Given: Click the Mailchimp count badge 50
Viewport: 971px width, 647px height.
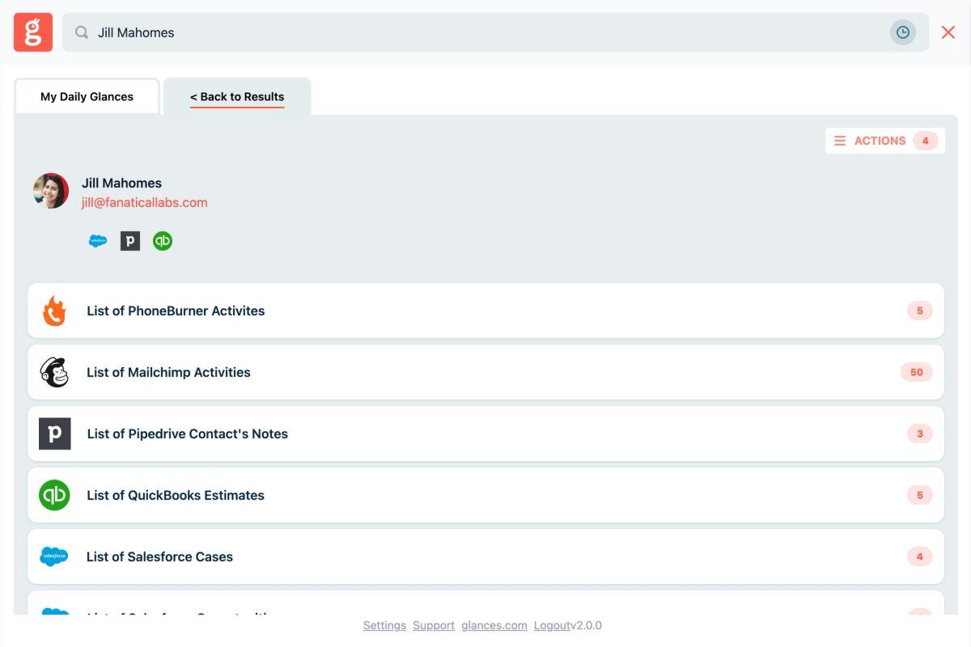Looking at the screenshot, I should (x=917, y=372).
